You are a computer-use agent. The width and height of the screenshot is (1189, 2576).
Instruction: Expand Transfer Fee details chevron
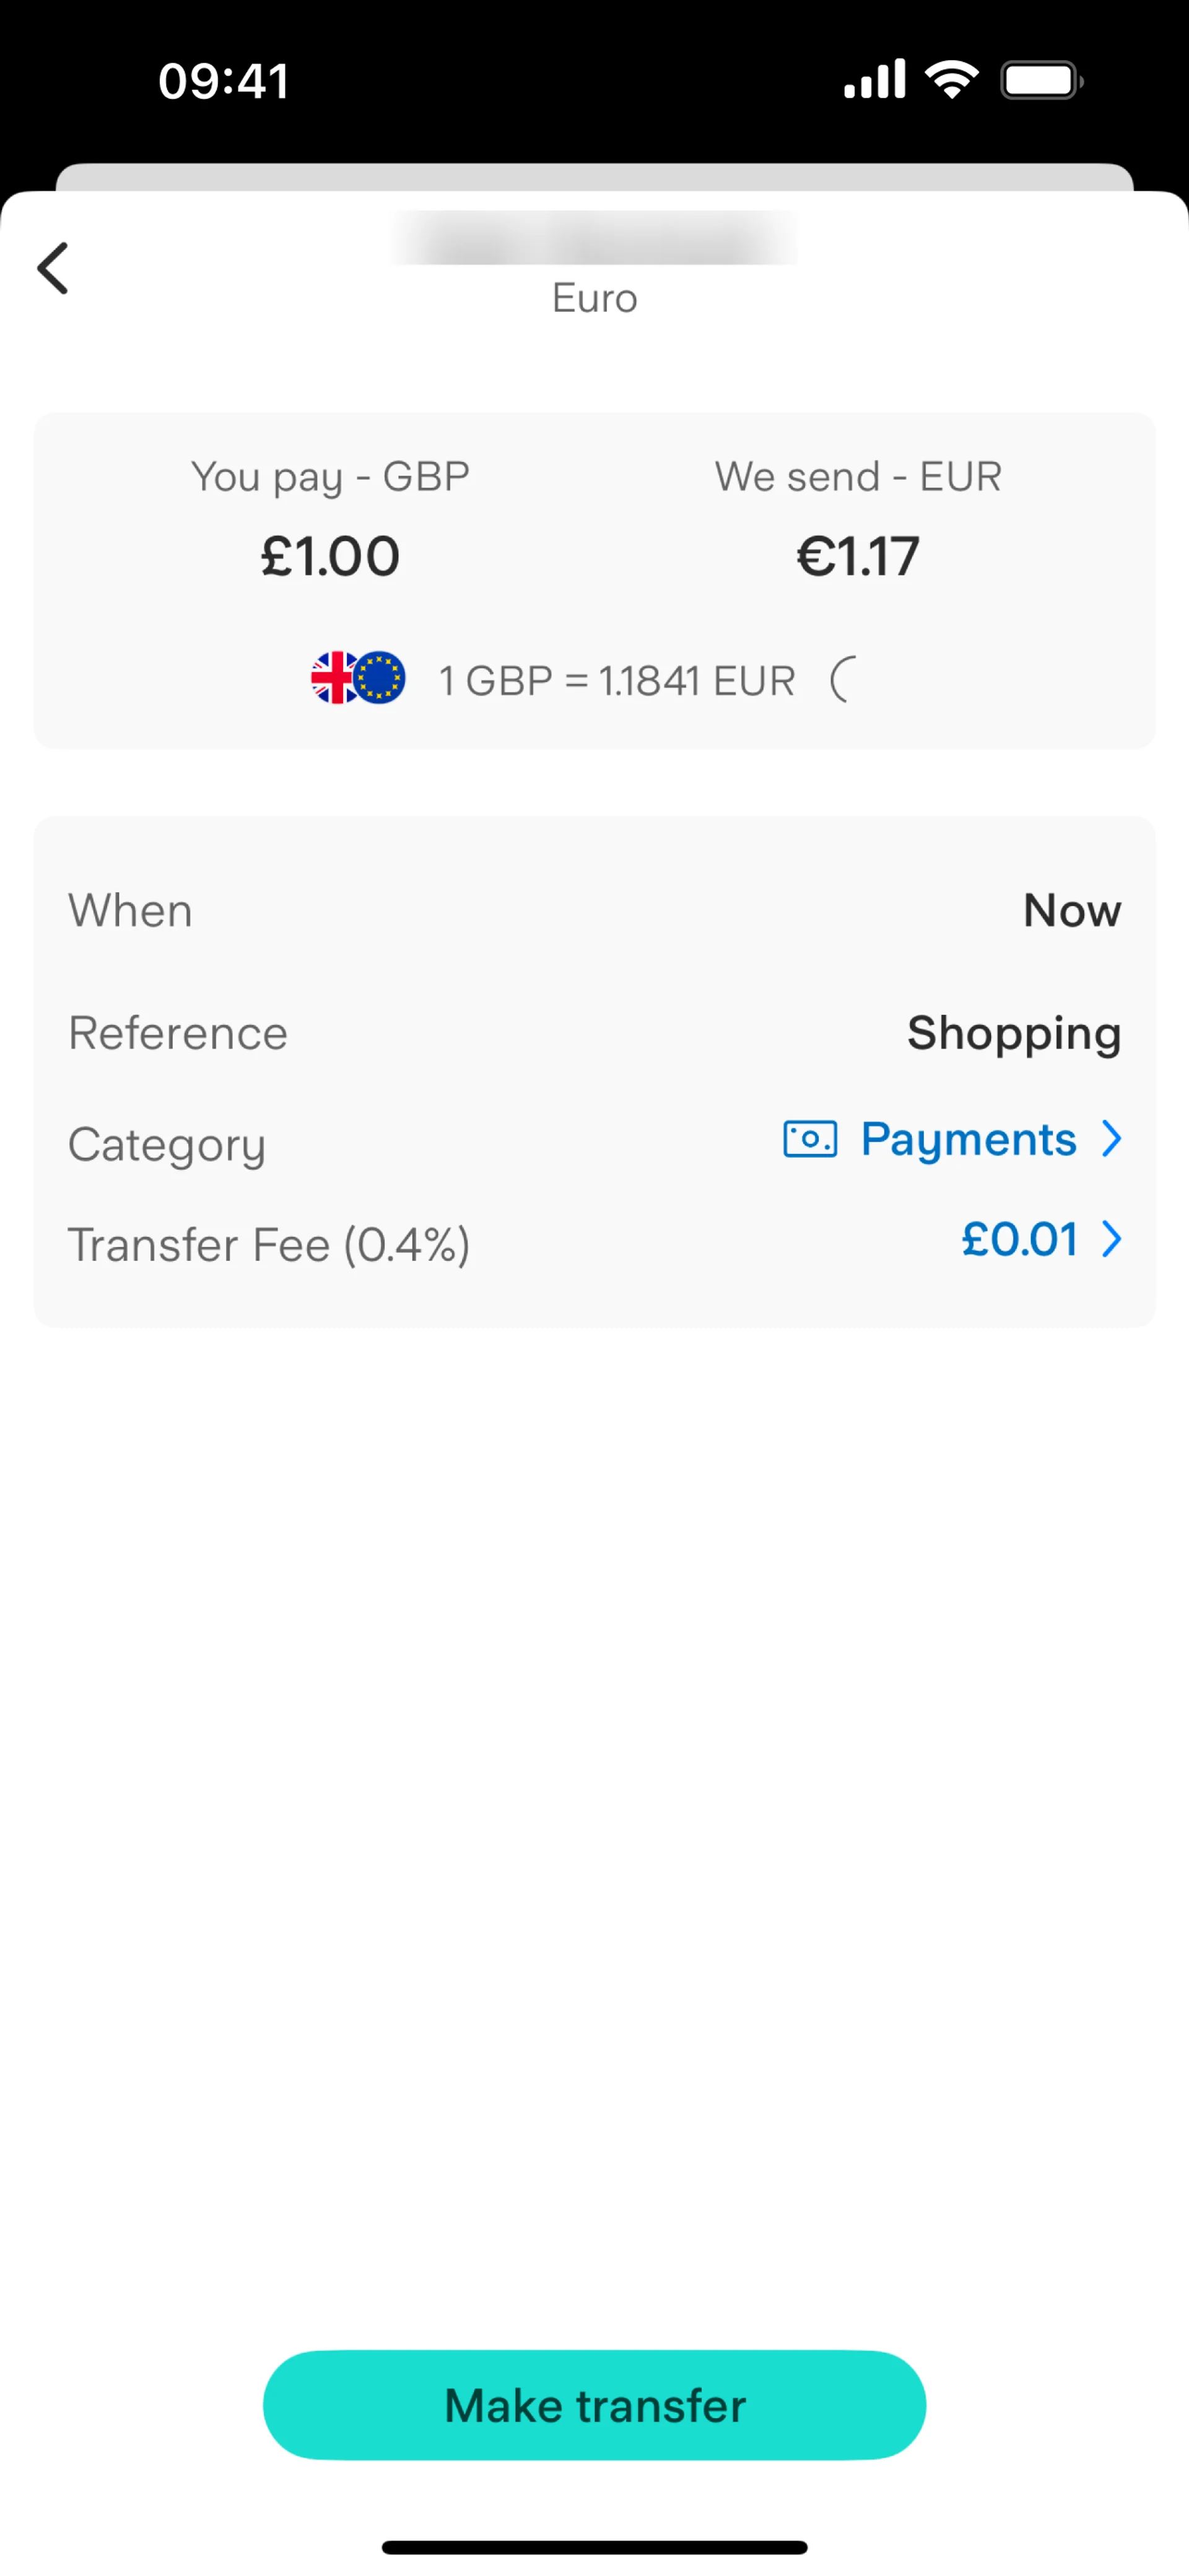1111,1240
